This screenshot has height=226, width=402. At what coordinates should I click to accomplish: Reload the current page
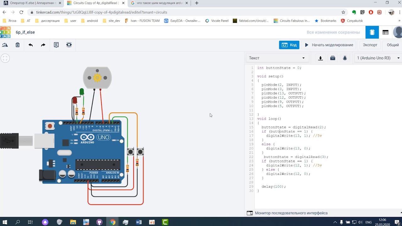click(x=21, y=12)
